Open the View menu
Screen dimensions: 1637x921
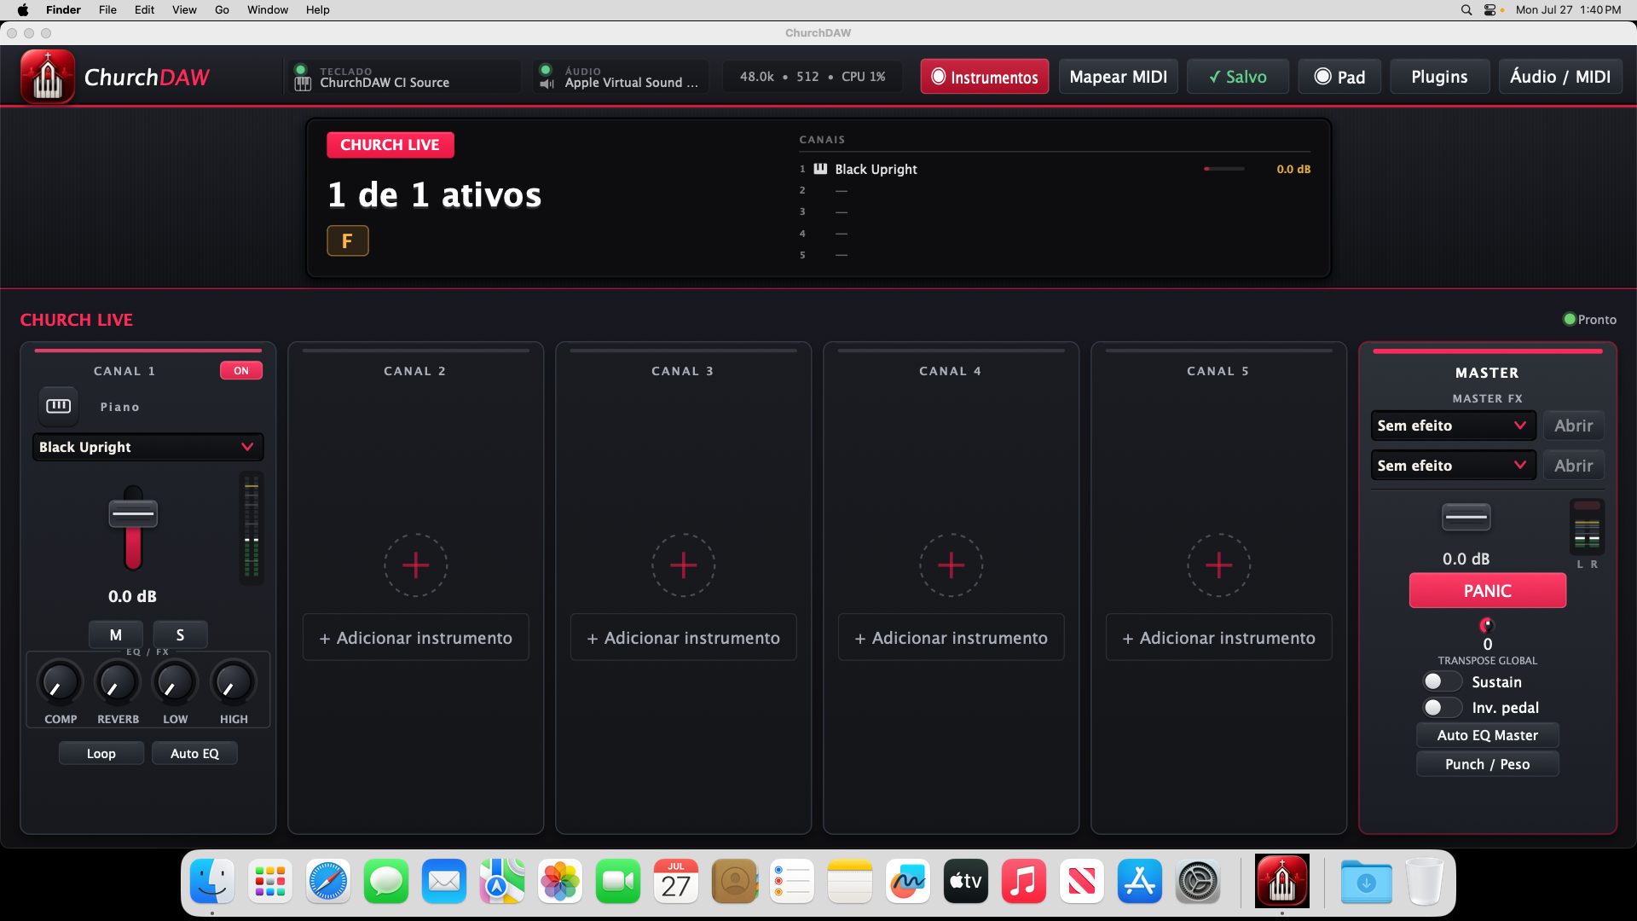(184, 10)
